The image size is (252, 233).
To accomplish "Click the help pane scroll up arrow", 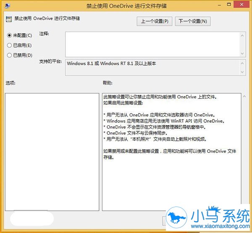I will click(x=244, y=96).
